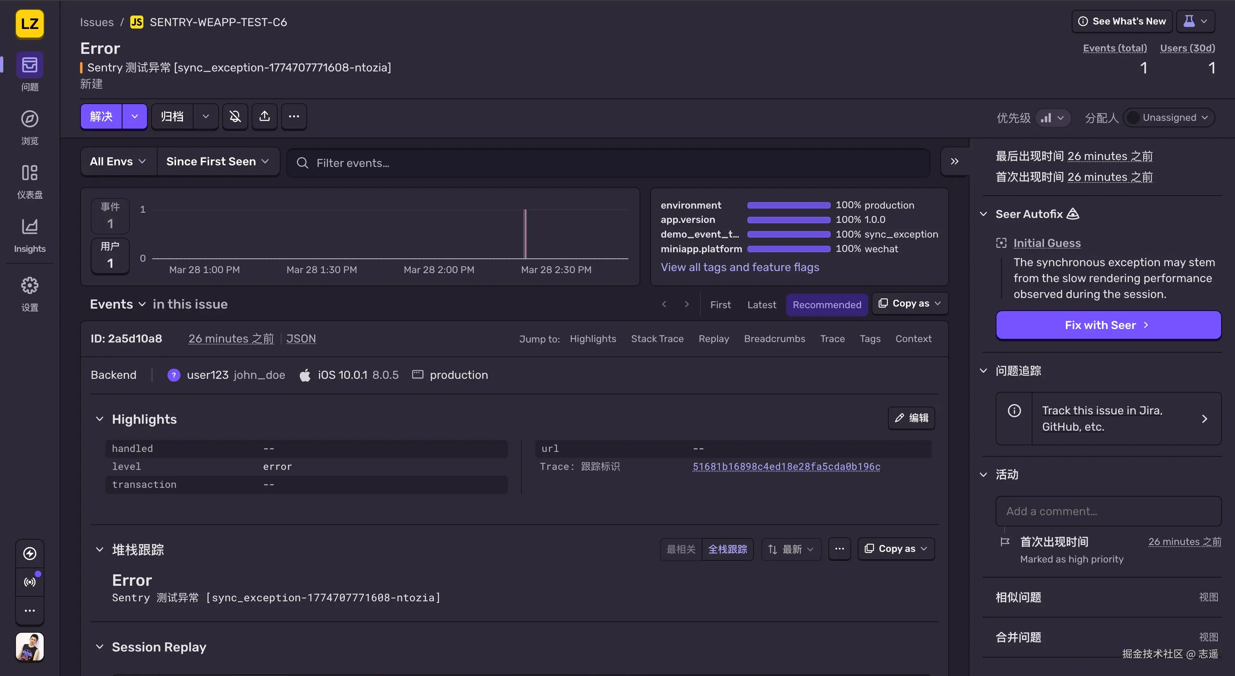Viewport: 1235px width, 676px height.
Task: Collapse the Highlights section
Action: tap(99, 419)
